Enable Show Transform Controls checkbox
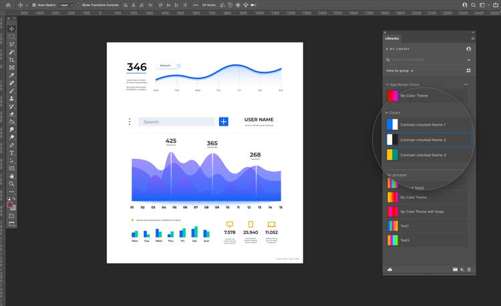The image size is (501, 306). [x=78, y=4]
